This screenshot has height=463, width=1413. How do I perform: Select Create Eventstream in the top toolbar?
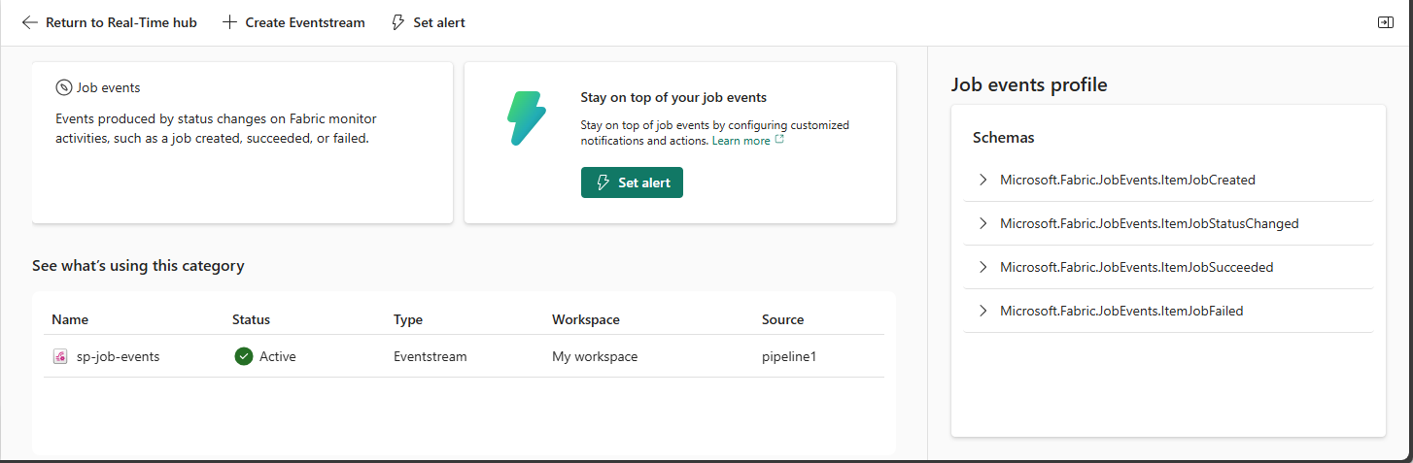click(304, 22)
